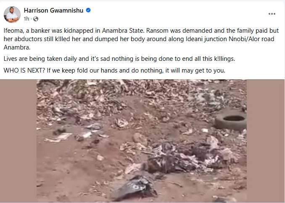Click the old tire in the photo
The height and width of the screenshot is (203, 285).
point(231,119)
